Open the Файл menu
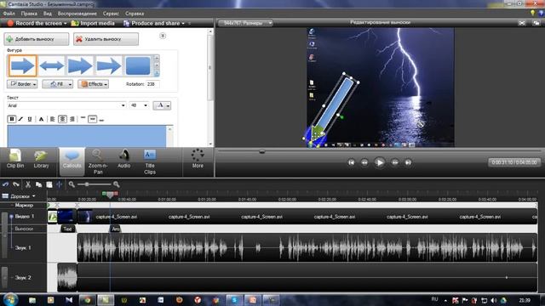 coord(9,14)
